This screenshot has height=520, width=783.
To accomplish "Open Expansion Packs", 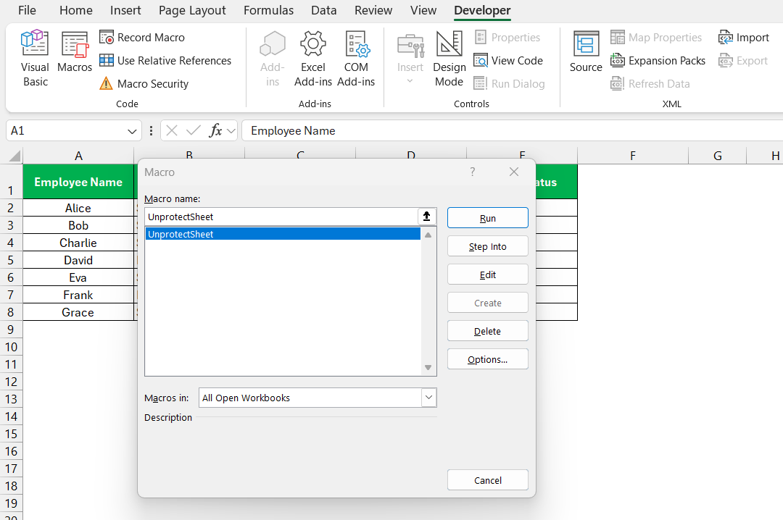I will pyautogui.click(x=658, y=60).
